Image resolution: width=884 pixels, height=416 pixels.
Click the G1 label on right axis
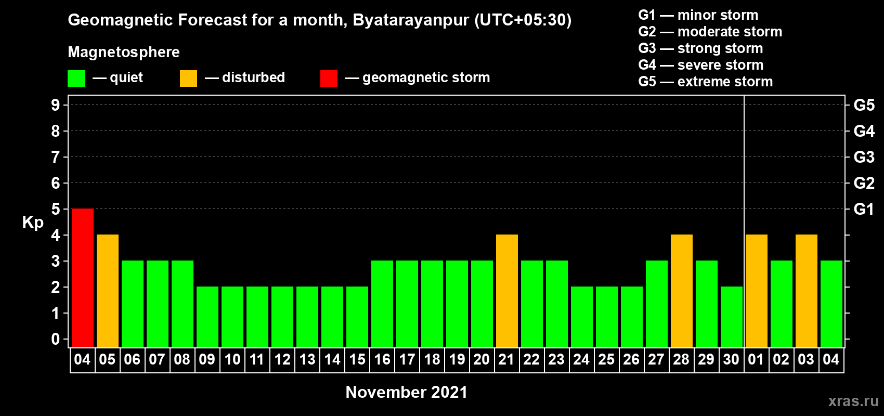[x=864, y=209]
